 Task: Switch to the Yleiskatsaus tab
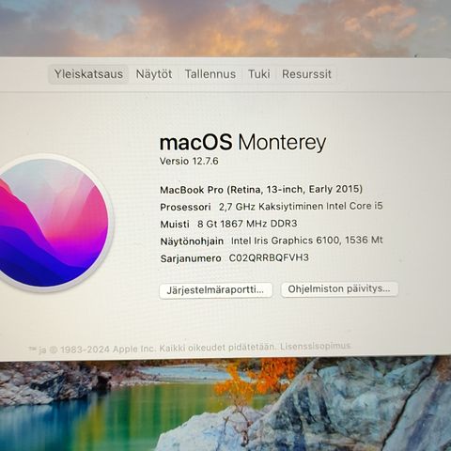pyautogui.click(x=88, y=74)
